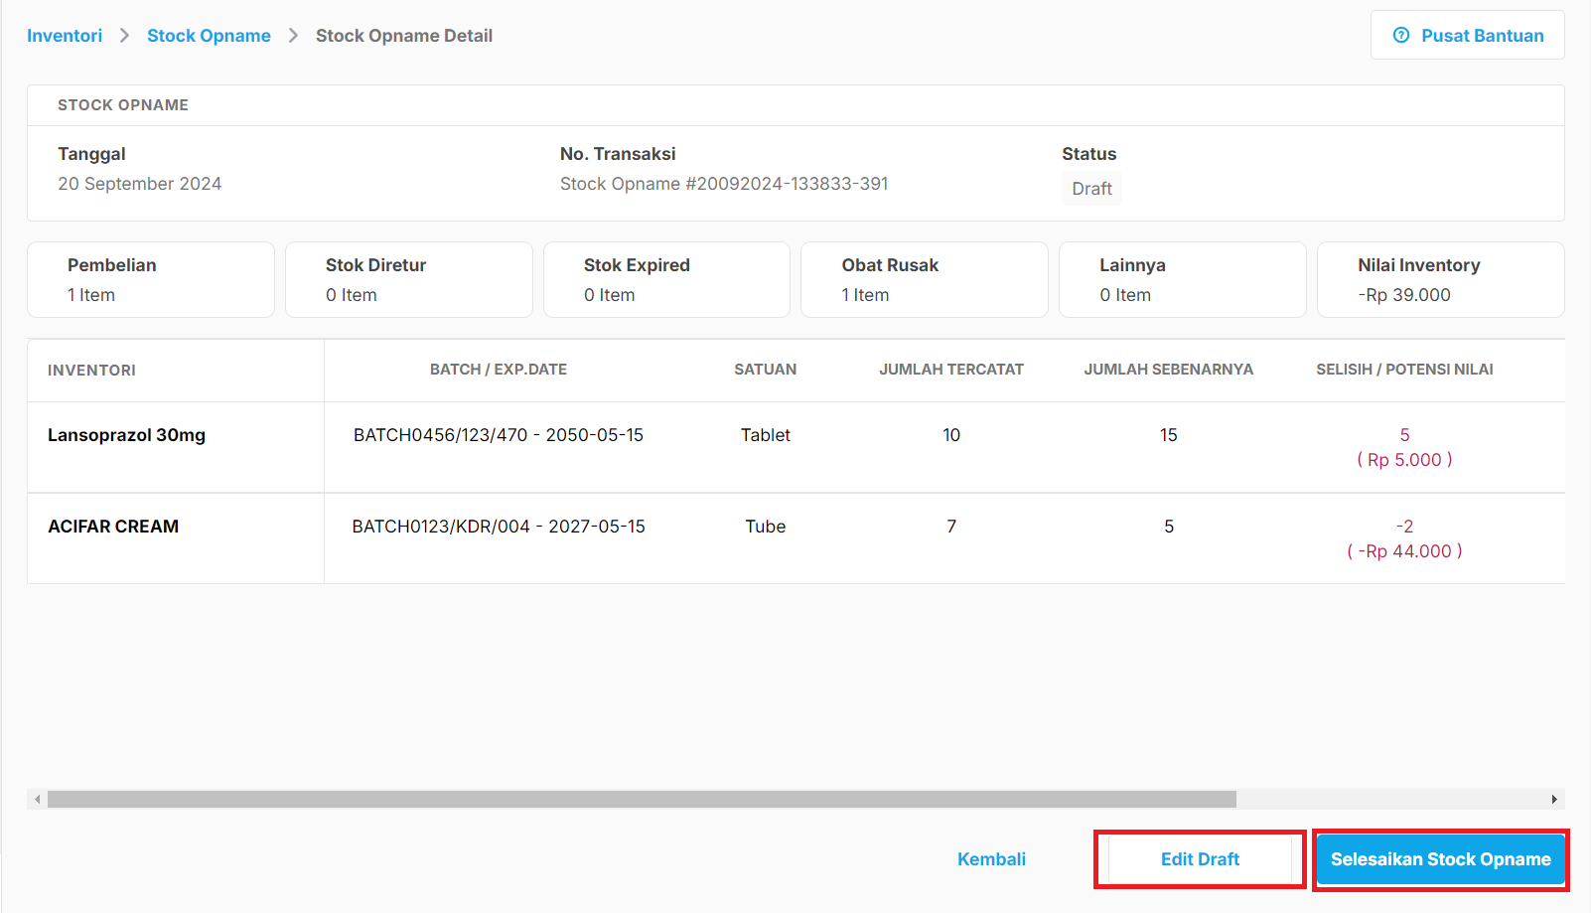1591x913 pixels.
Task: Click batch BATCH0456/123/470 - 2050-05-15
Action: point(499,435)
